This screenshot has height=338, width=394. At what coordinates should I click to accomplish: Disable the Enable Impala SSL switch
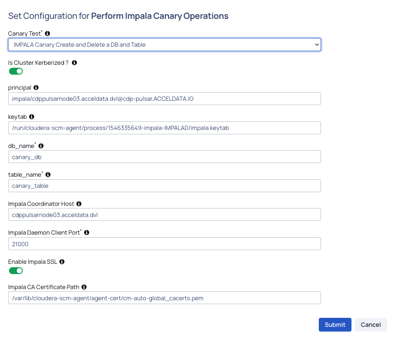tap(16, 271)
